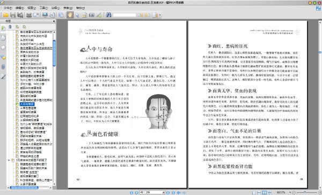Open the Bookmarks panel from the sidebar
322x195 pixels.
click(3, 28)
